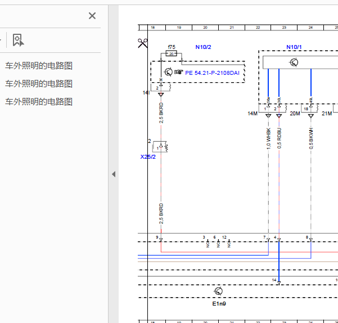The height and width of the screenshot is (323, 338).
Task: Click the transistor symbol above E1n9
Action: click(218, 291)
